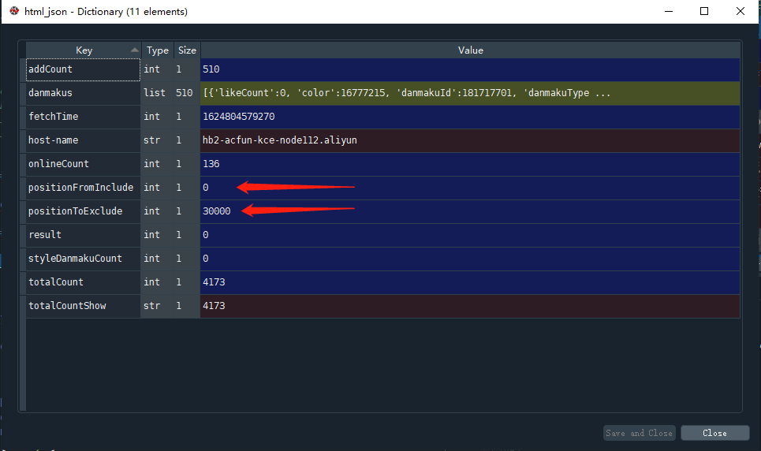Select the result key cell
Screen dimensions: 761x451
83,234
